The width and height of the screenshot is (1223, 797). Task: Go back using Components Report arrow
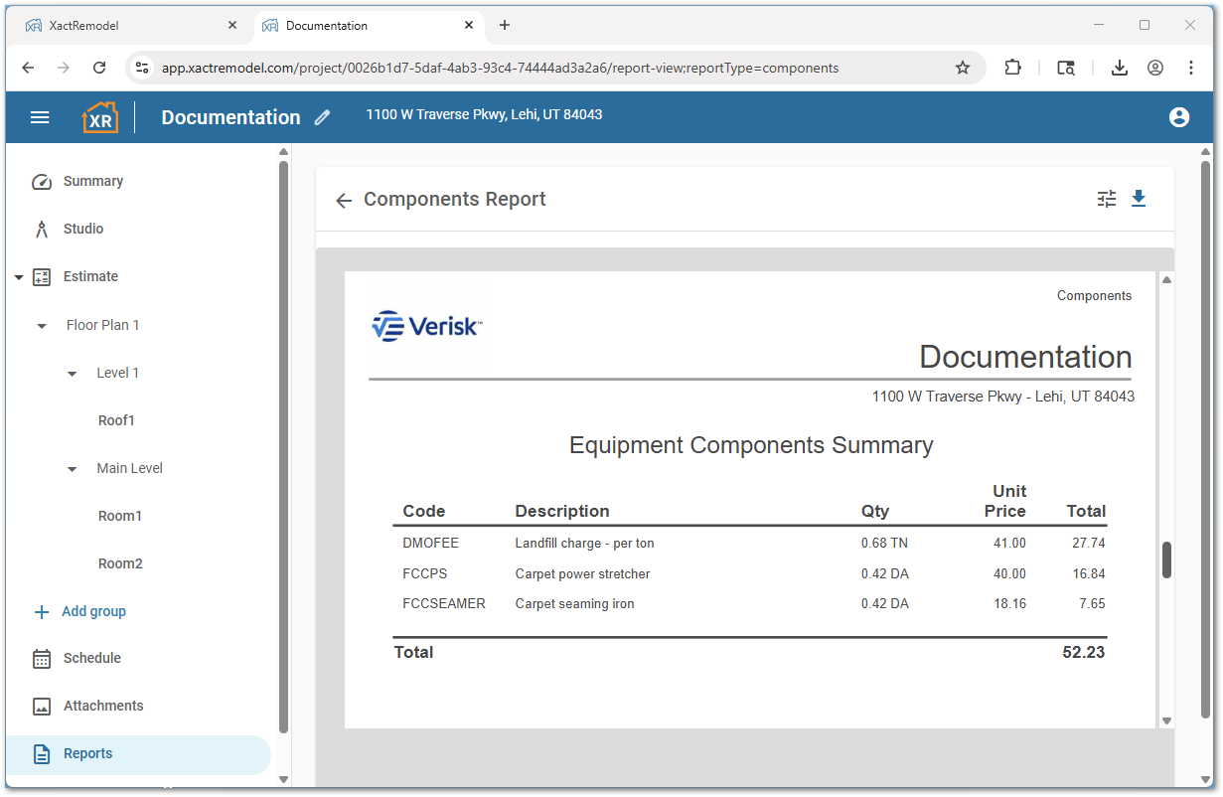coord(344,201)
